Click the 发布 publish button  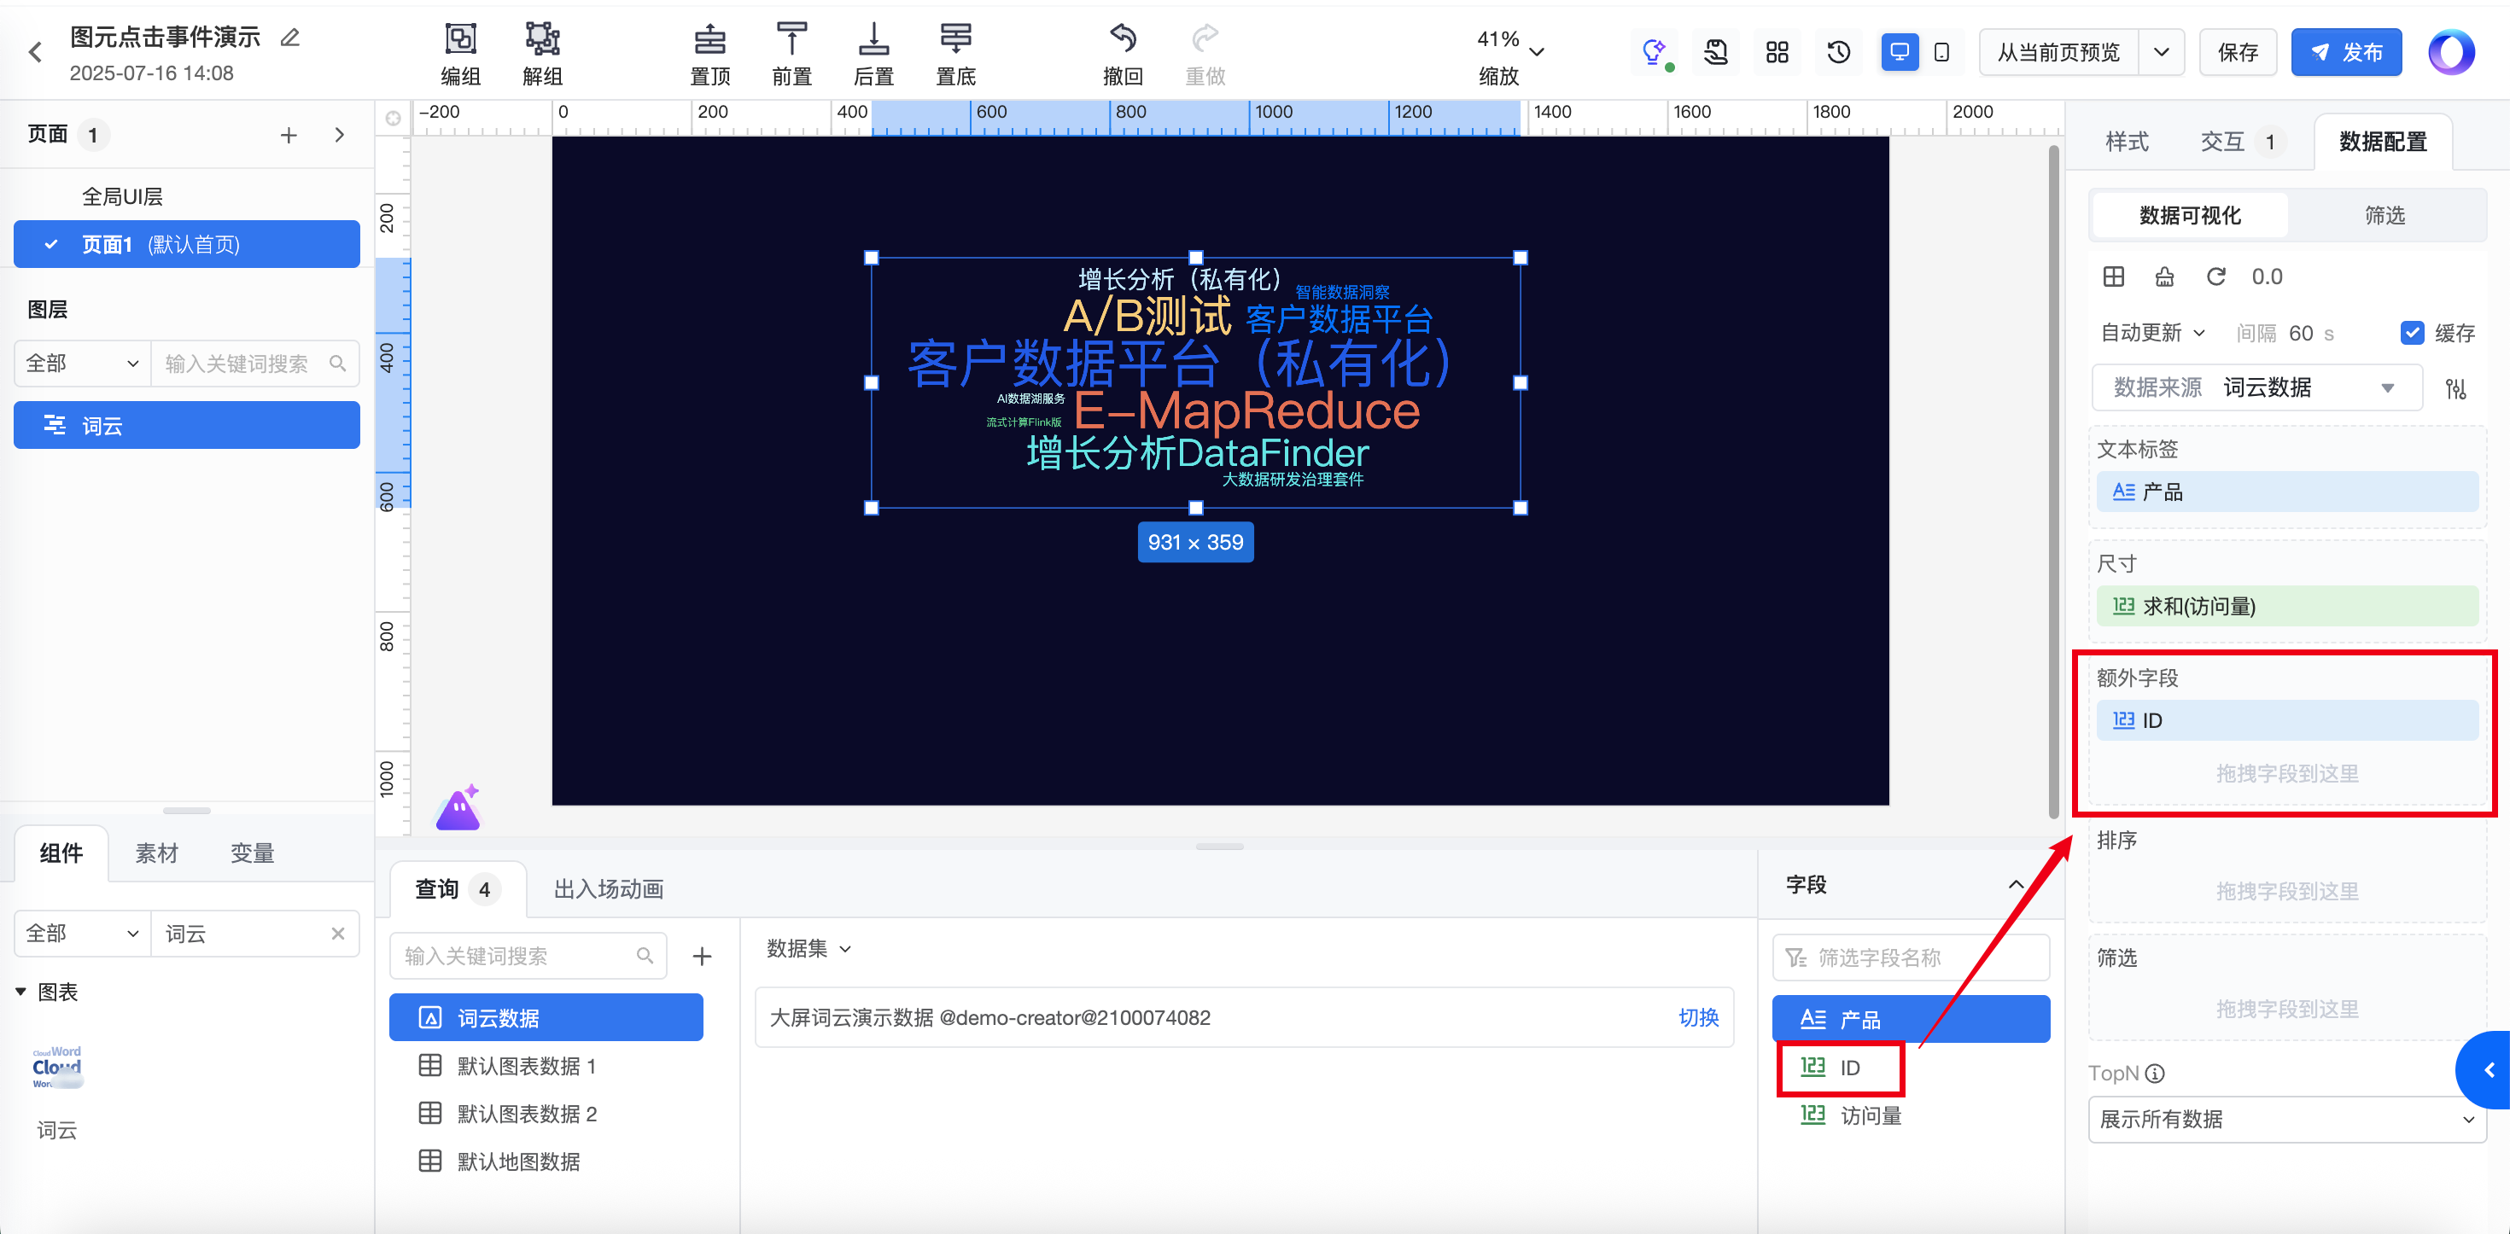pyautogui.click(x=2345, y=53)
